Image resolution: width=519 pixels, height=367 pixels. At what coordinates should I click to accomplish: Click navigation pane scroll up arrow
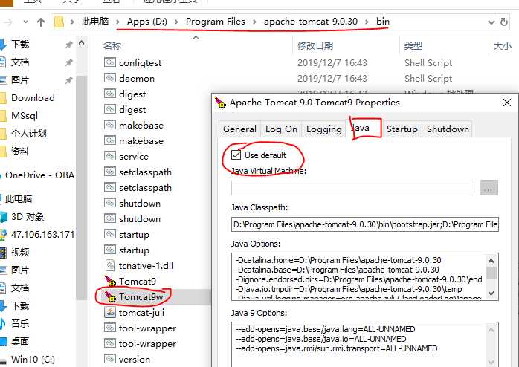82,43
